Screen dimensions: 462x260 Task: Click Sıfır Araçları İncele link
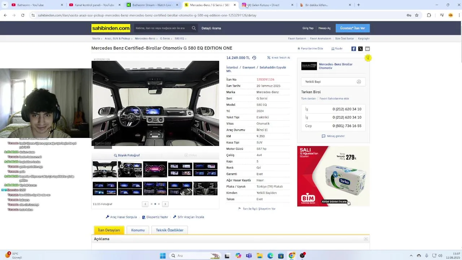point(188,217)
